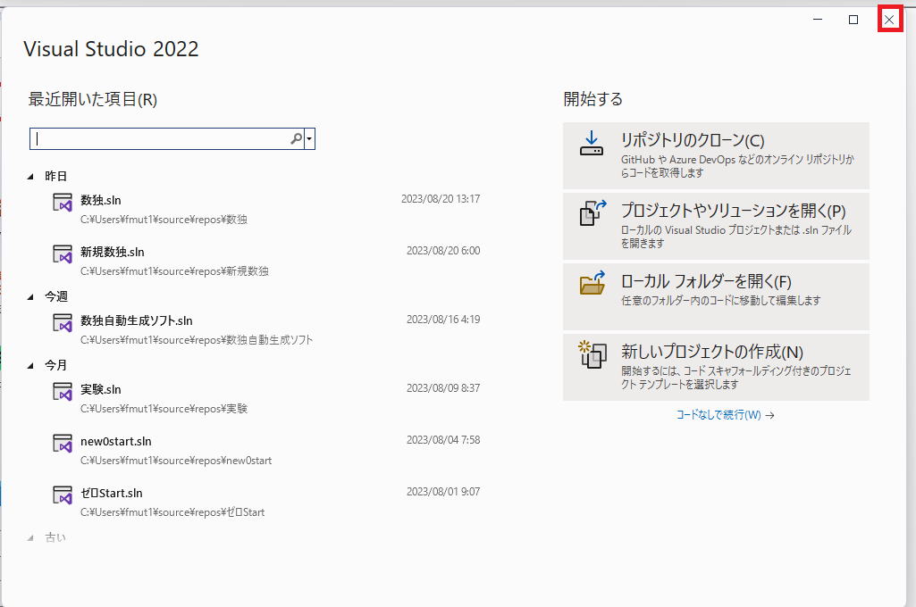Follow the コードなしで続行(W) link
This screenshot has height=607, width=916.
pyautogui.click(x=725, y=415)
